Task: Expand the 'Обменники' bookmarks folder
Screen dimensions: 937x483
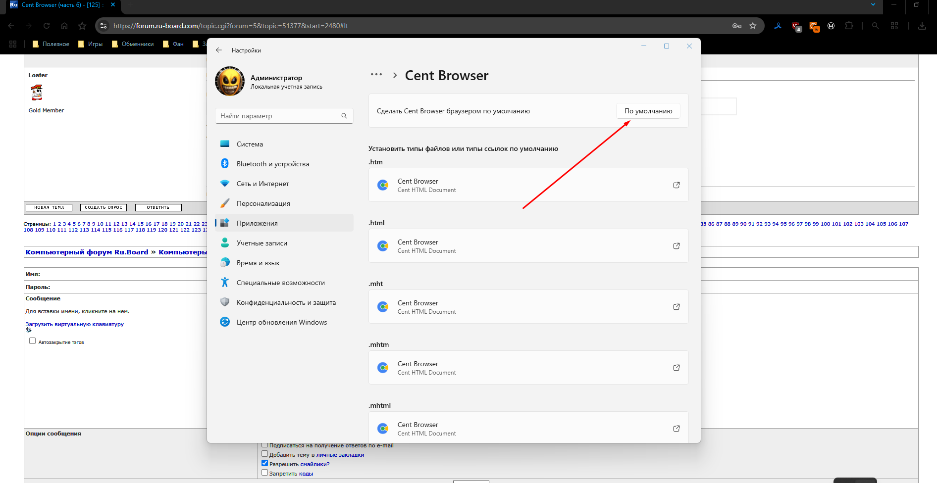Action: pos(133,44)
